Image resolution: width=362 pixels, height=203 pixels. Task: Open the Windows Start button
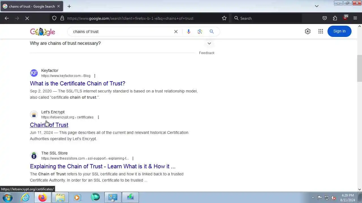(8, 197)
